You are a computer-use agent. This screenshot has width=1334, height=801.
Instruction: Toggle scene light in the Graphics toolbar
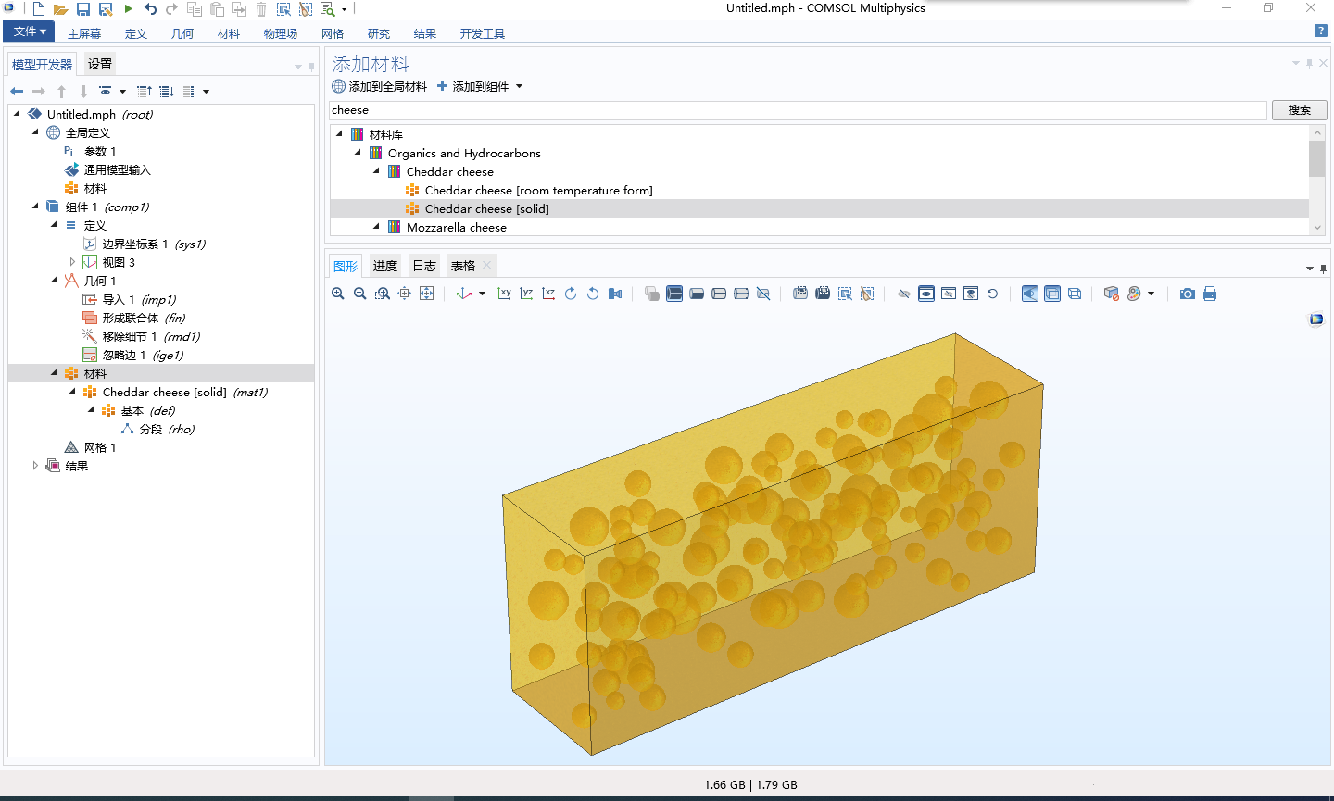point(1029,294)
